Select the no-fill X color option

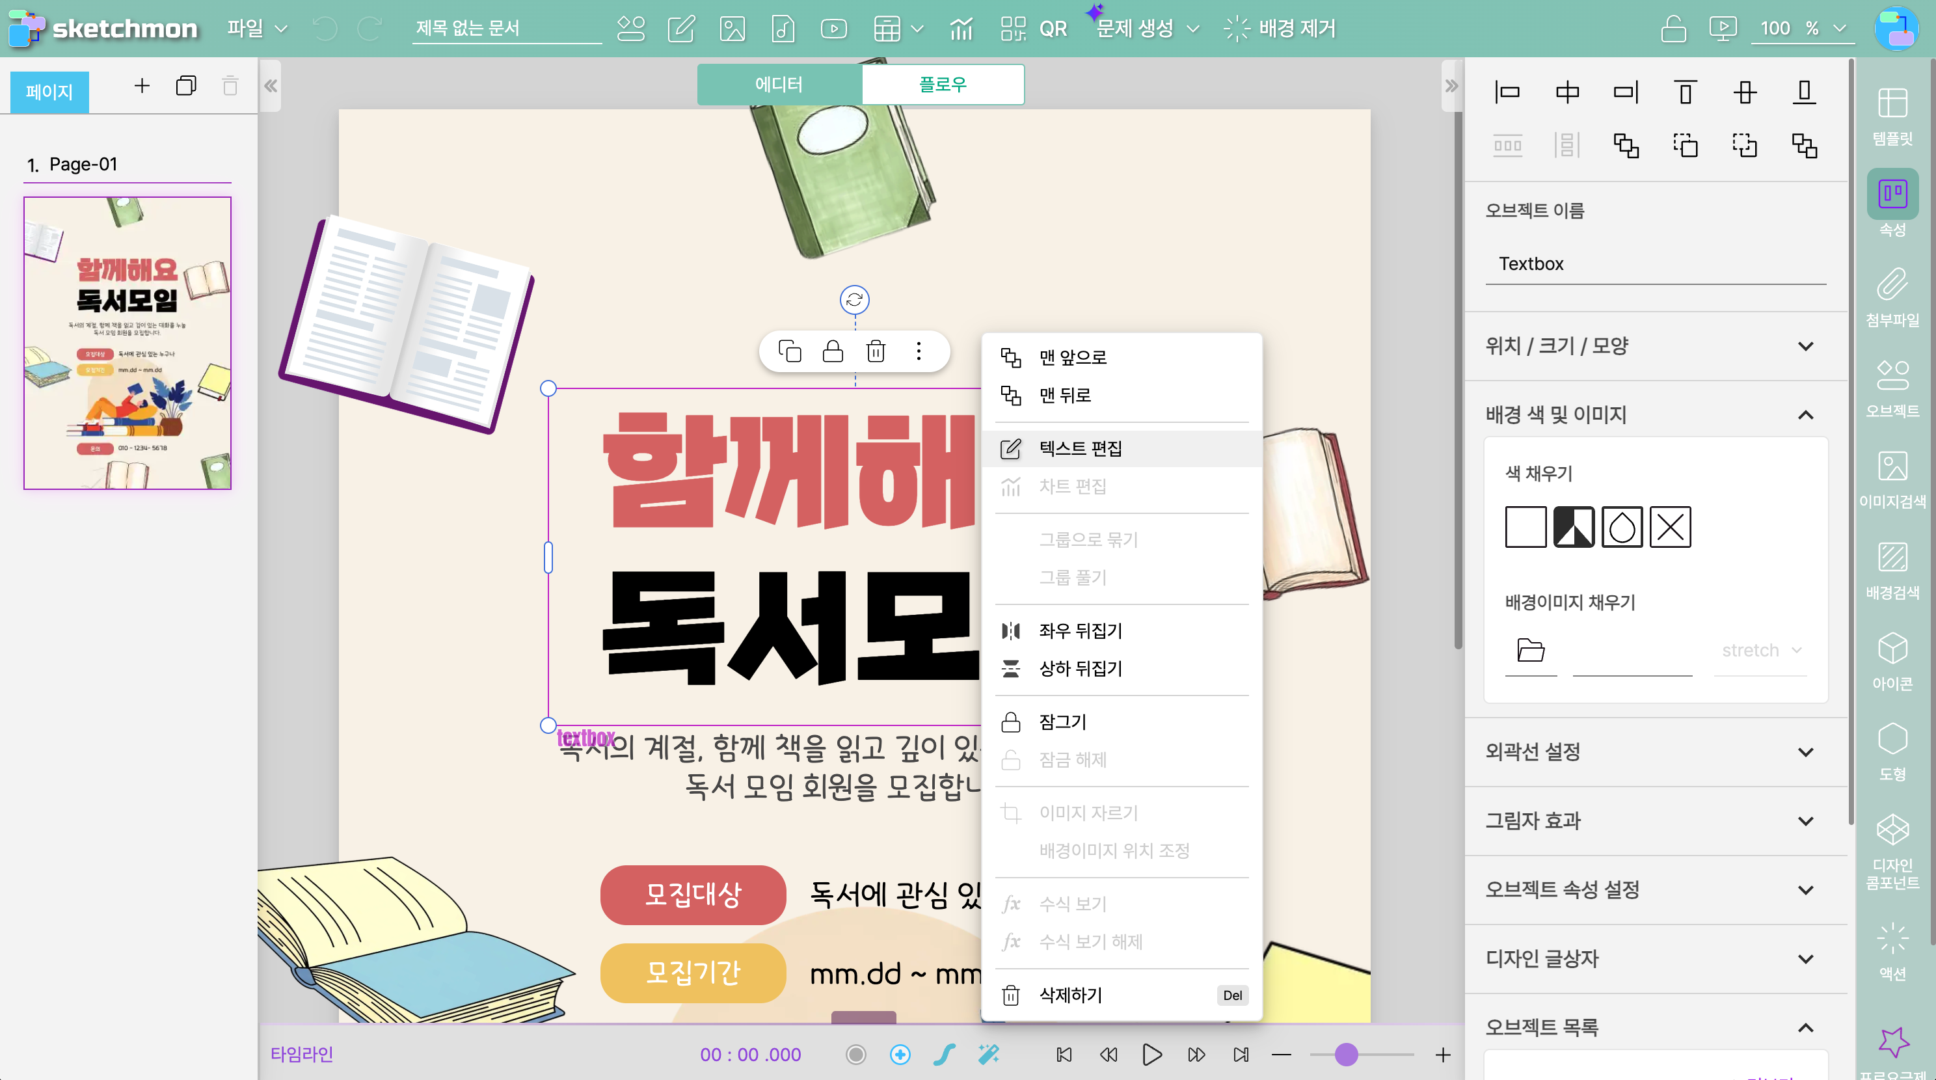1670,527
